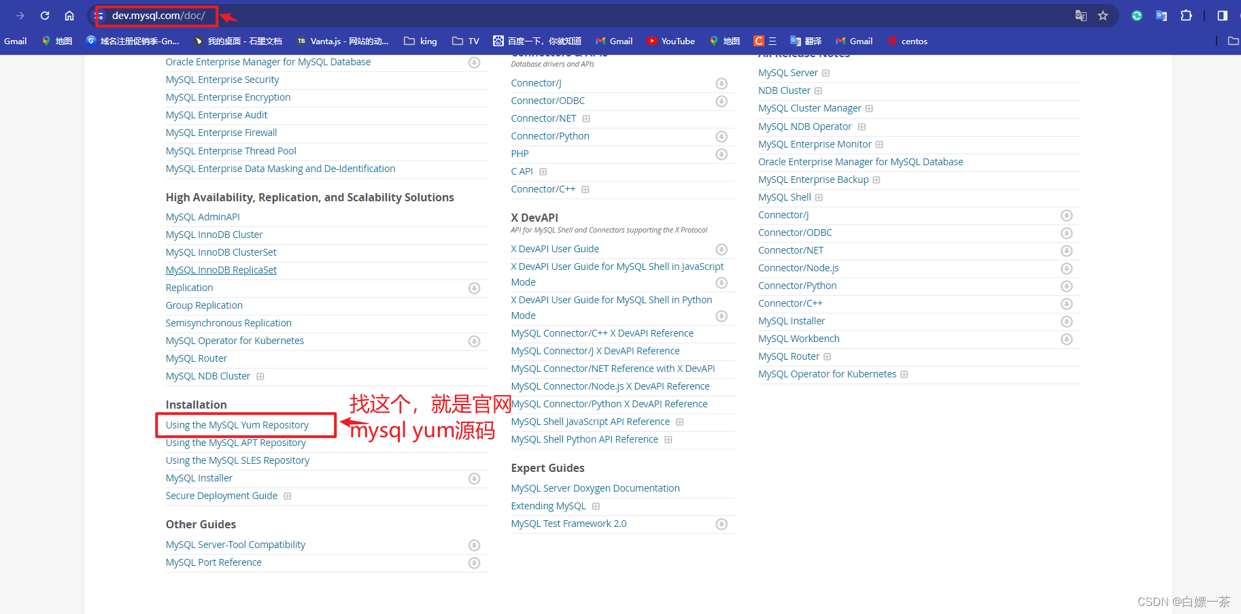This screenshot has width=1241, height=614.
Task: Open the 百度一下 bookmark
Action: [x=537, y=41]
